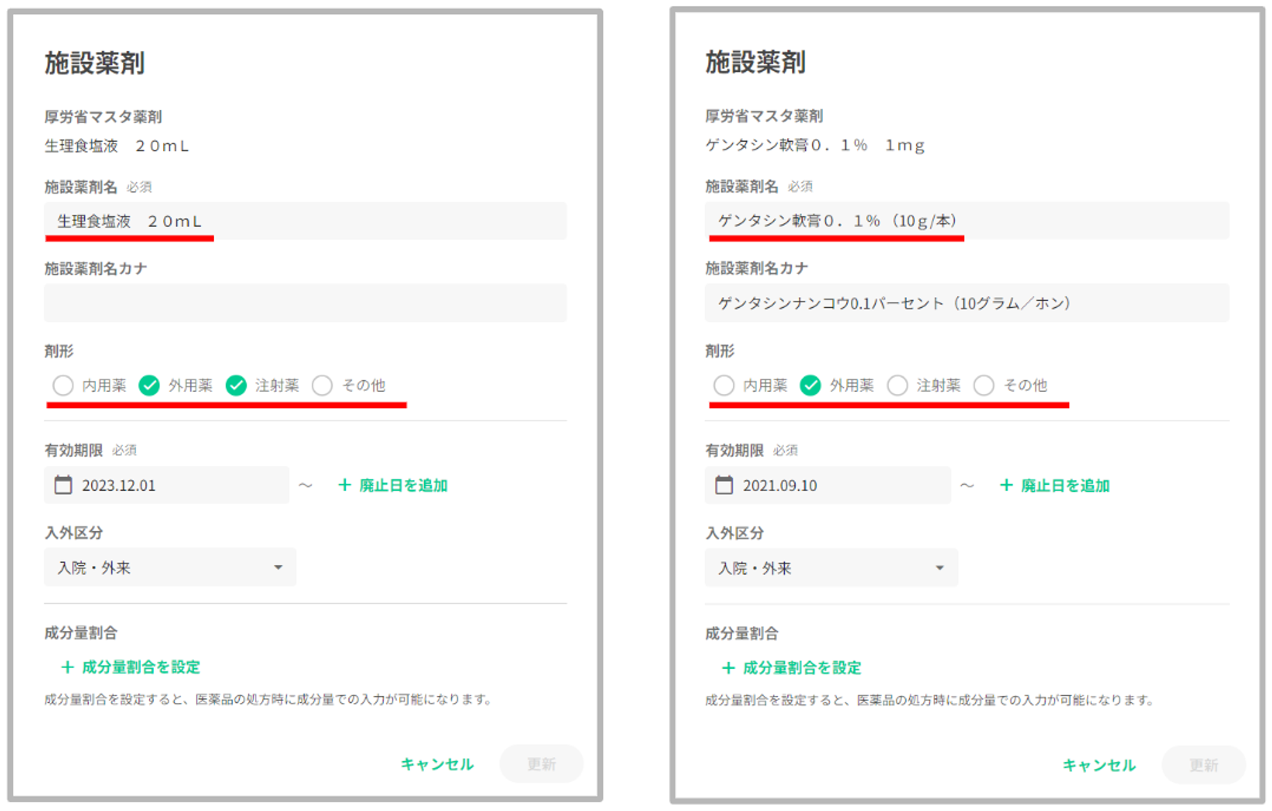Click dropdown arrow of right 入院・外来 selector
This screenshot has height=811, width=1272.
pos(939,568)
